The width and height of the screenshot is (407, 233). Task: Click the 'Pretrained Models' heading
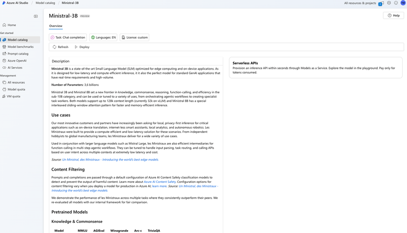pyautogui.click(x=70, y=212)
